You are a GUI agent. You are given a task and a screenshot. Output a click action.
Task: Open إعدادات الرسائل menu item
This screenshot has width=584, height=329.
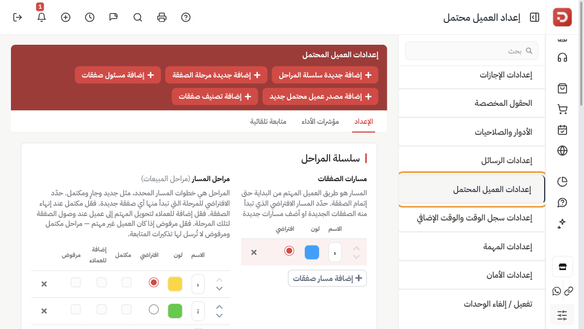pos(471,160)
